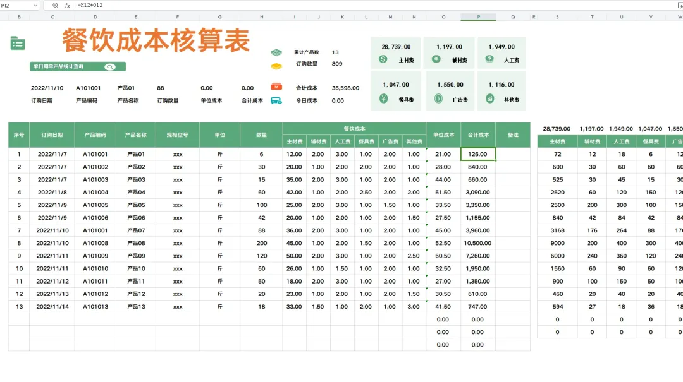683x382 pixels.
Task: Click the chart icon beside 其他费
Action: tap(490, 98)
